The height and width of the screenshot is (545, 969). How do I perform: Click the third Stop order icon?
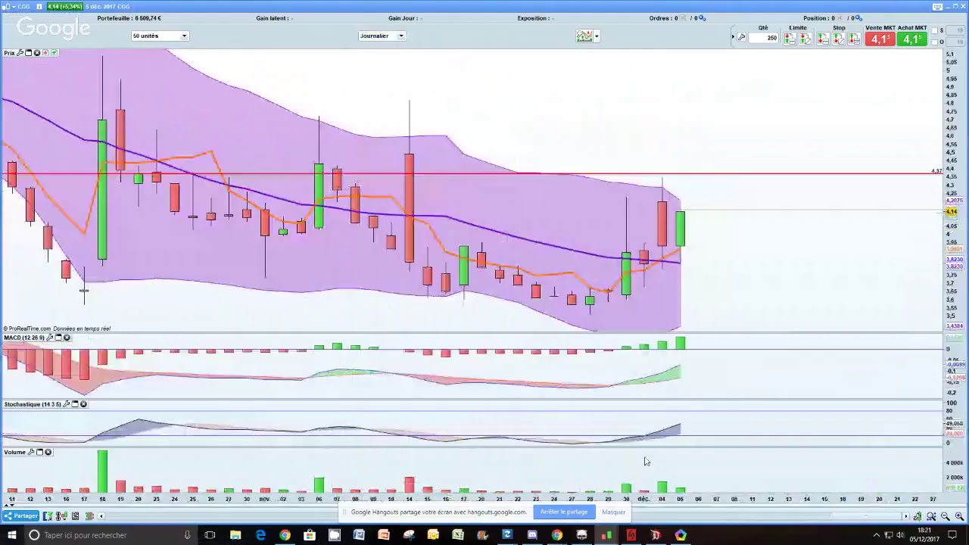[854, 39]
